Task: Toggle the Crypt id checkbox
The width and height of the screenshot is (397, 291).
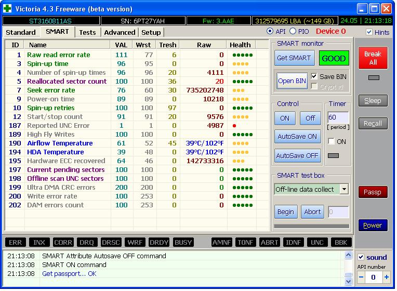Action: tap(314, 87)
